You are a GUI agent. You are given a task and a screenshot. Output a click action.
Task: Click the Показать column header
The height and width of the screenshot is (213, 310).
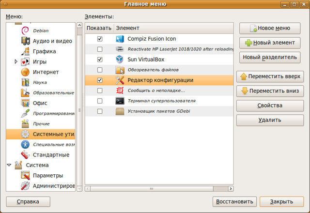pyautogui.click(x=99, y=29)
